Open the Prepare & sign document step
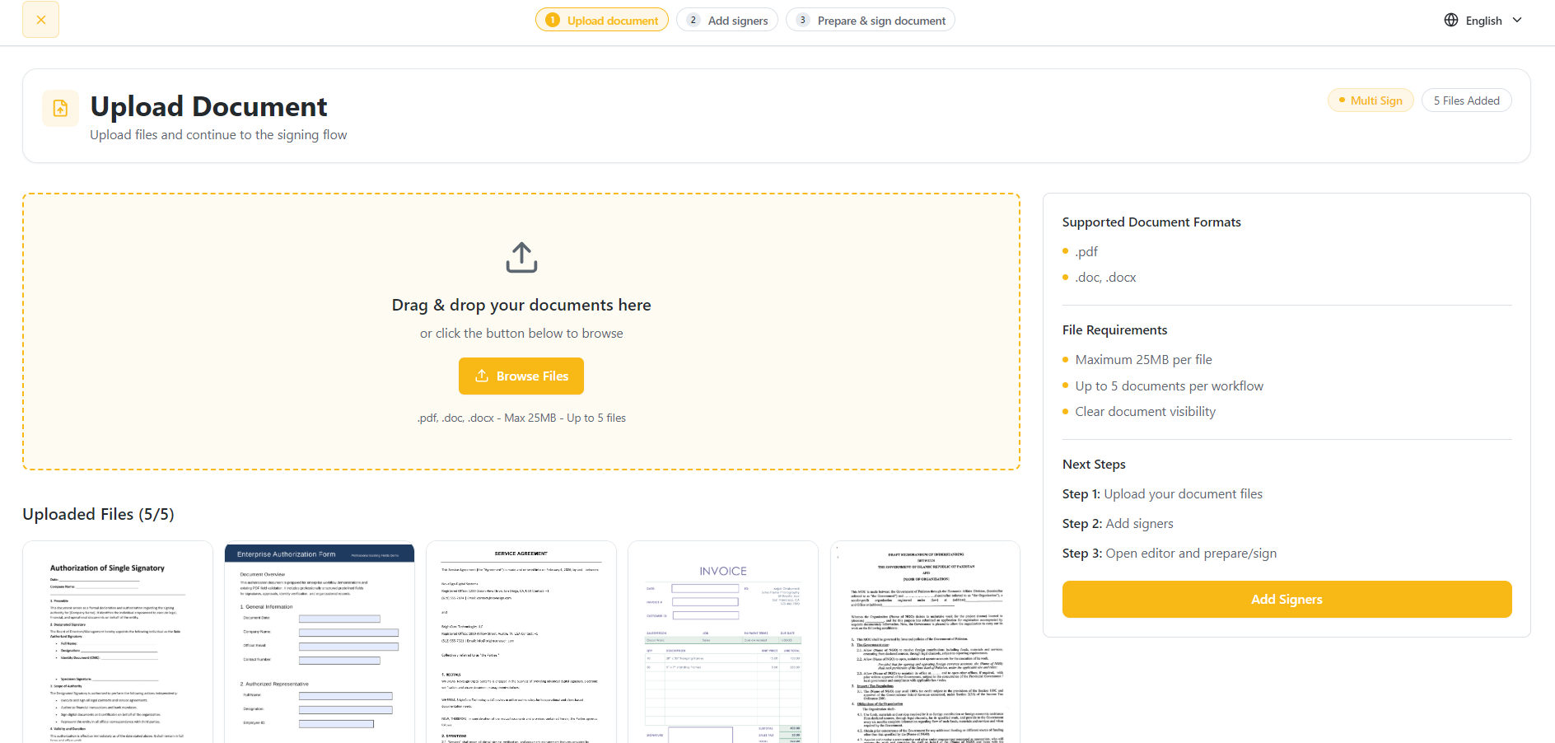The image size is (1555, 743). tap(871, 20)
